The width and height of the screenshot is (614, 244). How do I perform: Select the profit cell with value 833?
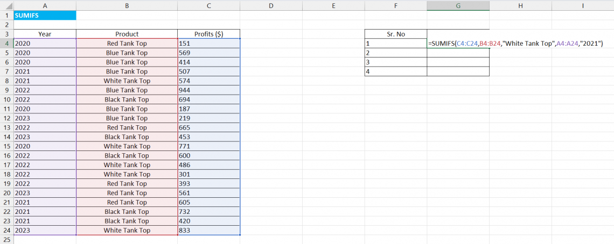coord(208,231)
